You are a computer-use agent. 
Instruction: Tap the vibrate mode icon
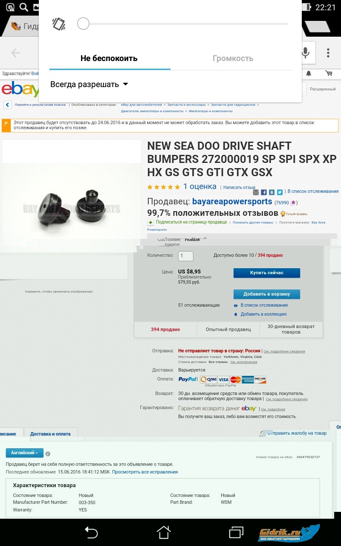click(x=59, y=24)
